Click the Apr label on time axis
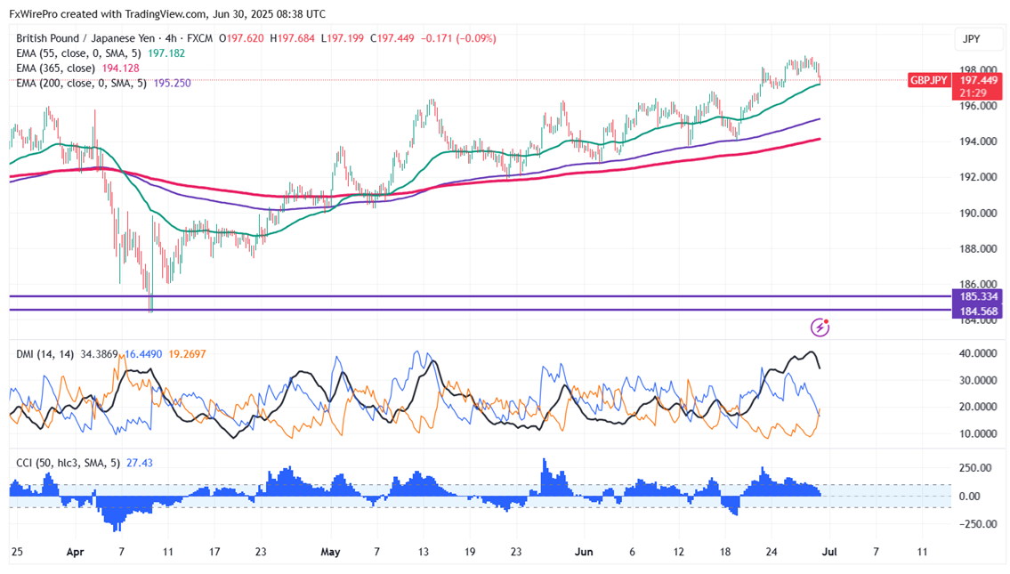Screen dimensions: 1010x574 pos(76,552)
